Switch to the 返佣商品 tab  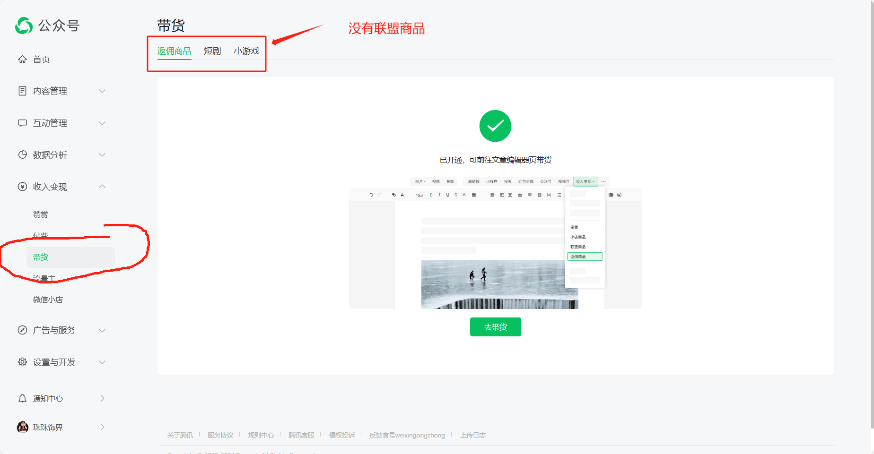(174, 51)
